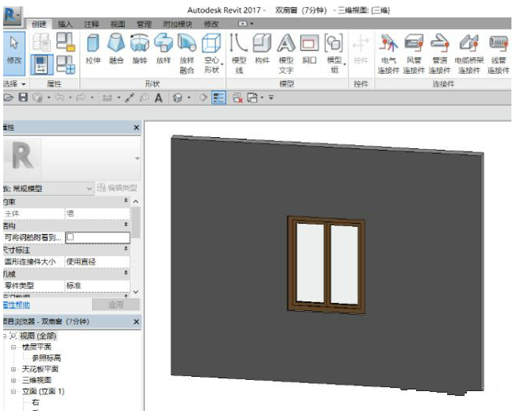Expand the 天花板平面 (Ceiling Plans) node
Image resolution: width=517 pixels, height=418 pixels.
[14, 370]
